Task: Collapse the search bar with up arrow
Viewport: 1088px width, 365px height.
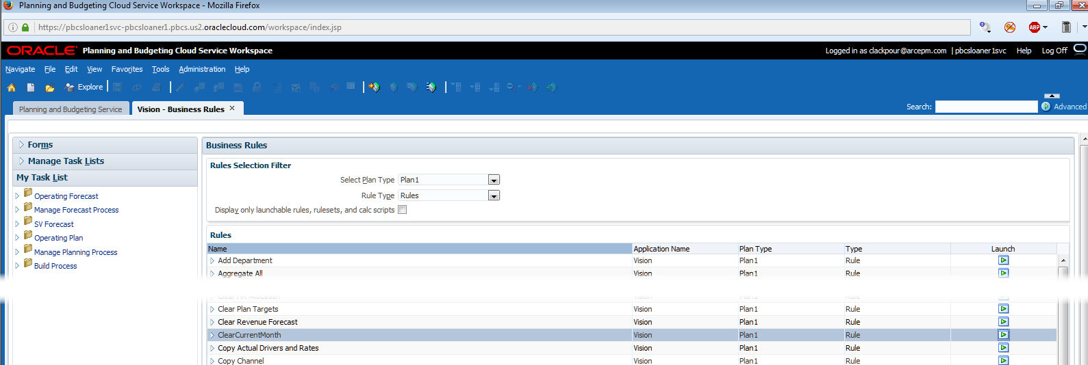Action: coord(1052,96)
